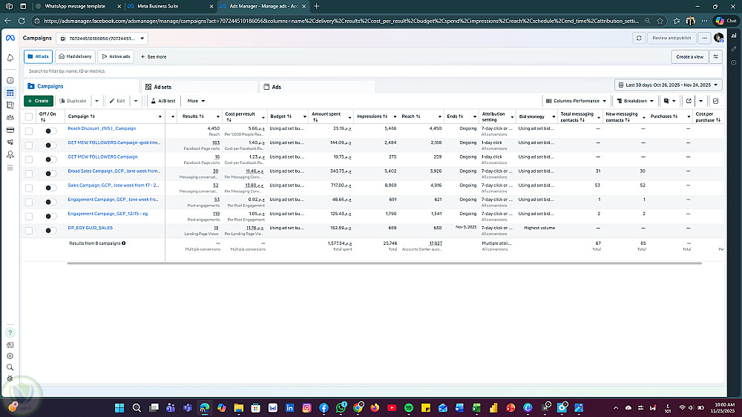The width and height of the screenshot is (742, 417).
Task: Expand the Edit options arrow
Action: [136, 101]
